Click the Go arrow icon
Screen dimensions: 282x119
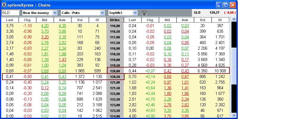click(x=144, y=13)
